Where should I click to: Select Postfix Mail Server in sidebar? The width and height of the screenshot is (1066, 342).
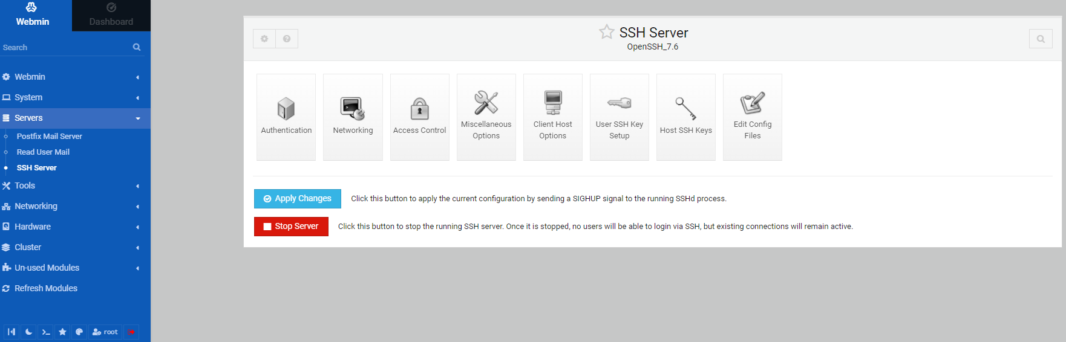[50, 137]
